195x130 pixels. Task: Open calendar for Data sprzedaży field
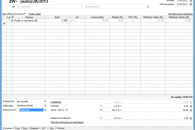pyautogui.click(x=191, y=5)
